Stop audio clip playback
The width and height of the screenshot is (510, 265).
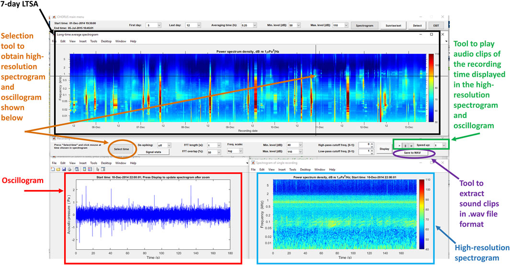[411, 146]
